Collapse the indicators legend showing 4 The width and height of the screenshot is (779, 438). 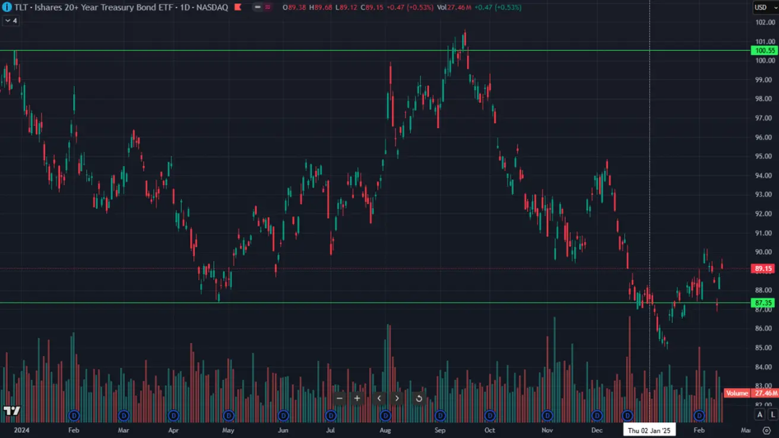coord(11,20)
